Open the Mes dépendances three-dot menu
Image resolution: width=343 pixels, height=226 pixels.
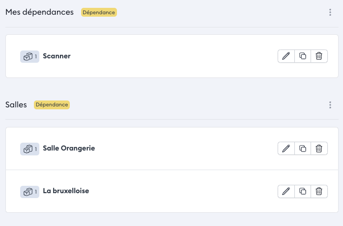(x=330, y=12)
